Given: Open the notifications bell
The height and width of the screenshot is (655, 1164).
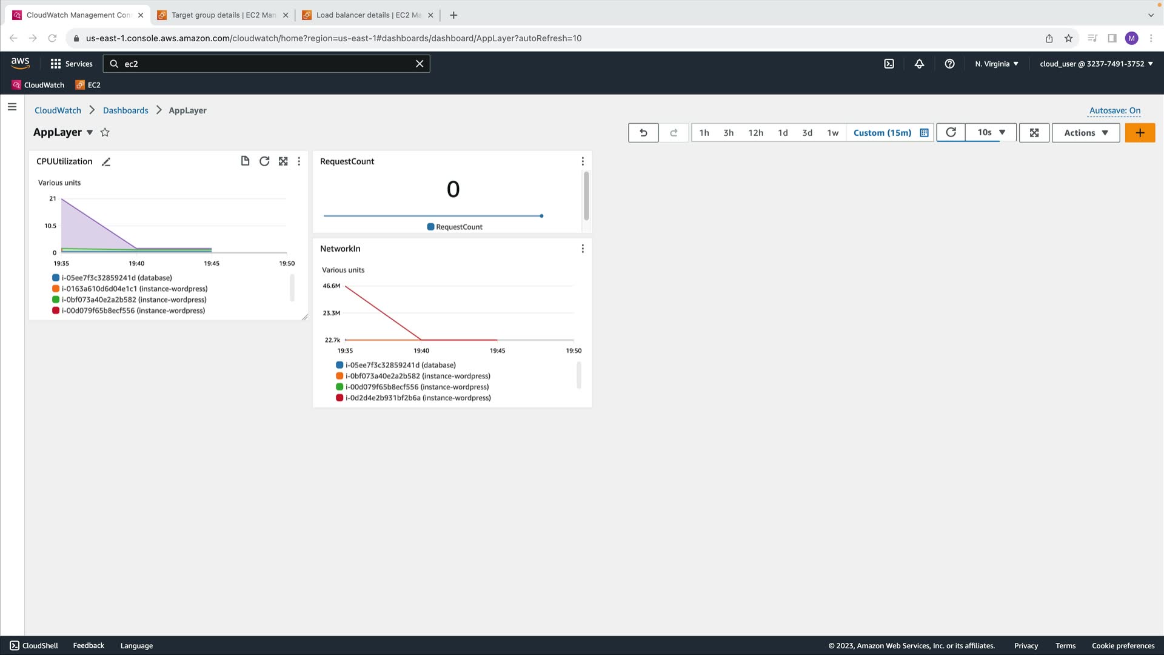Looking at the screenshot, I should (x=919, y=64).
